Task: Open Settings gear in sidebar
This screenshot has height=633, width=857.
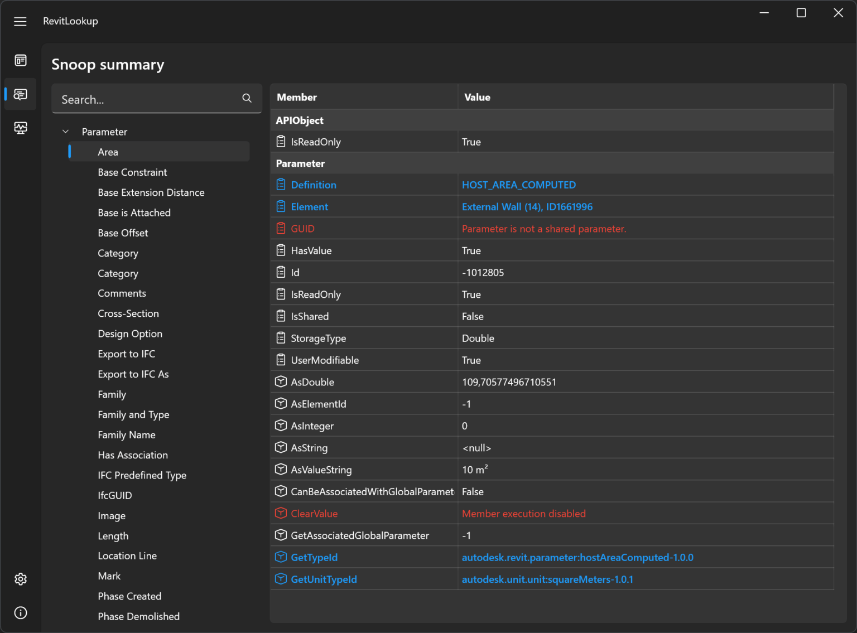Action: click(x=21, y=579)
